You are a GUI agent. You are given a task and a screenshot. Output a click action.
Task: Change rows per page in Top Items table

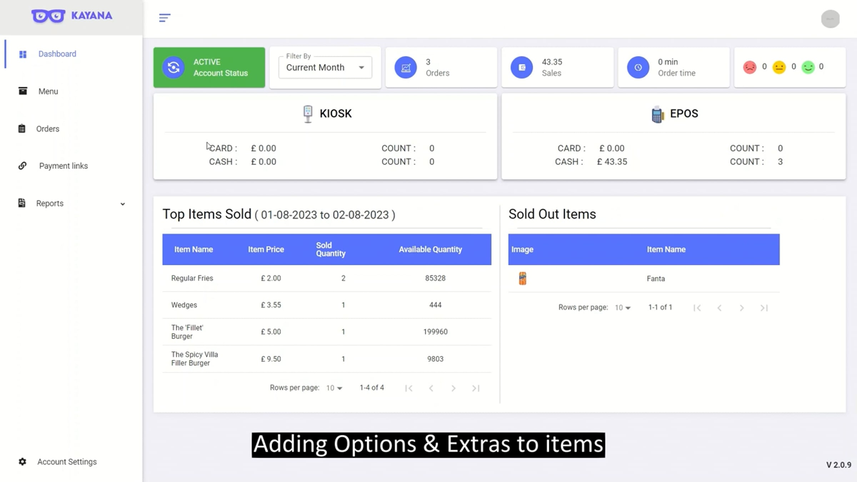(334, 388)
